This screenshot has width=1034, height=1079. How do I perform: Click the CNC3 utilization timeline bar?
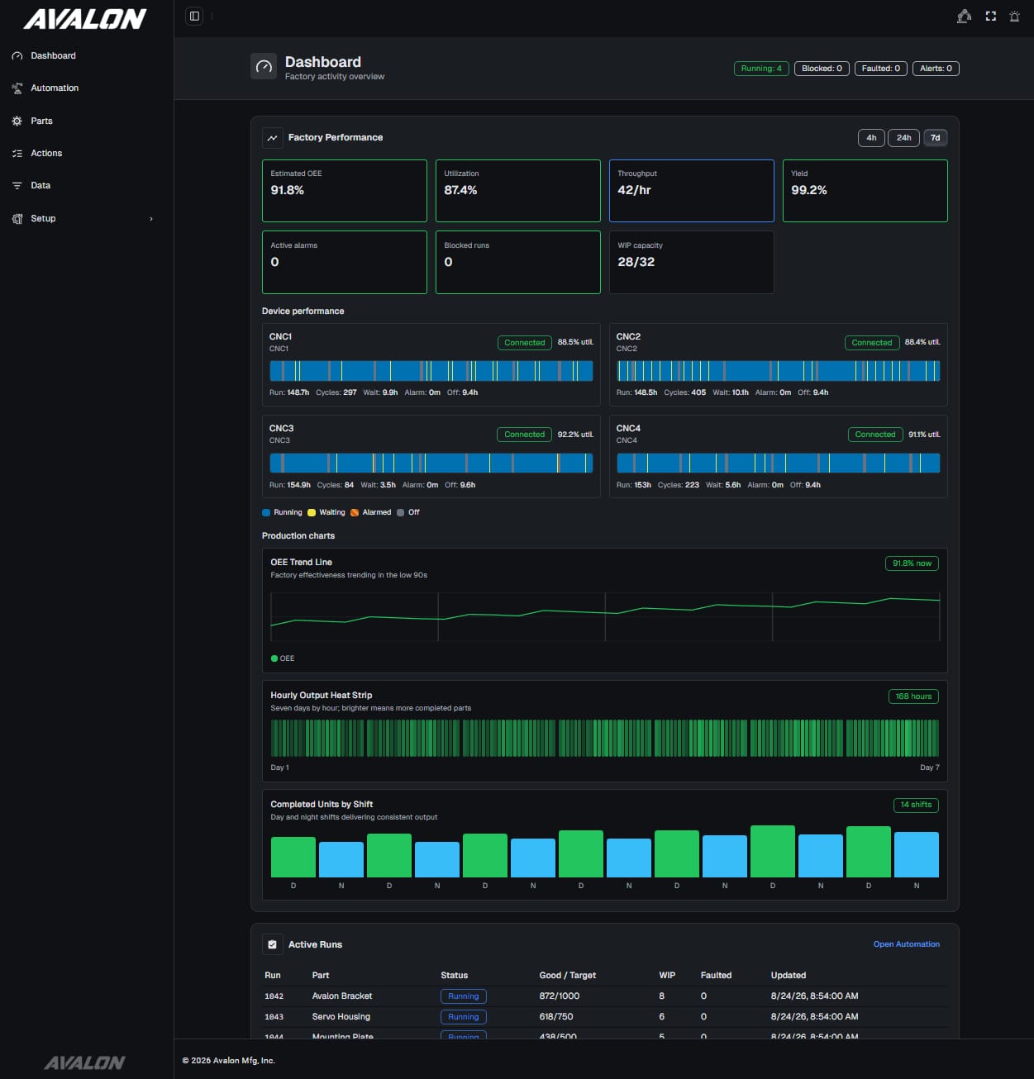point(431,463)
